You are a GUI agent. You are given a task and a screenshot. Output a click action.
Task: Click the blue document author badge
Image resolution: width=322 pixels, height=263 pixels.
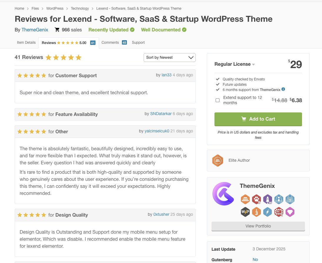pos(290,199)
